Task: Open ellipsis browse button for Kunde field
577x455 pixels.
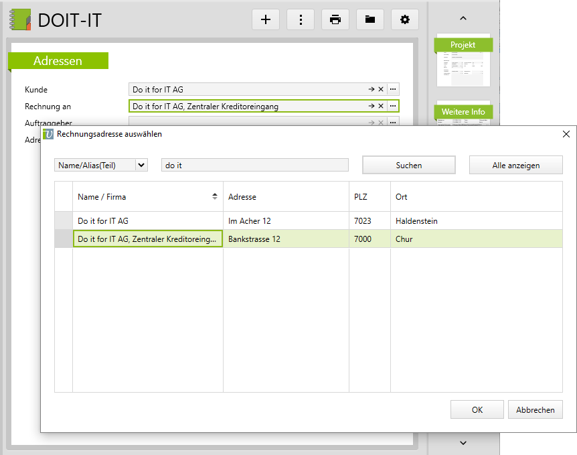Action: click(x=393, y=89)
